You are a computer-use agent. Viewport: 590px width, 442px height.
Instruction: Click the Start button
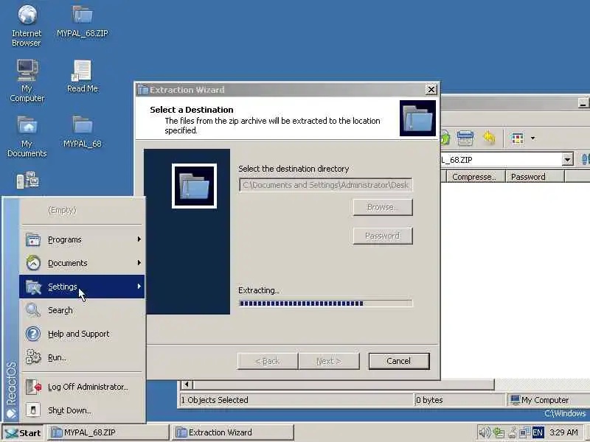(23, 433)
